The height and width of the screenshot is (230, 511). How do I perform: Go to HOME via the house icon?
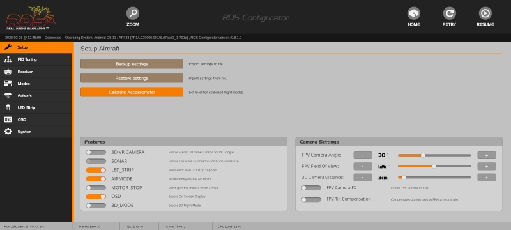[413, 13]
